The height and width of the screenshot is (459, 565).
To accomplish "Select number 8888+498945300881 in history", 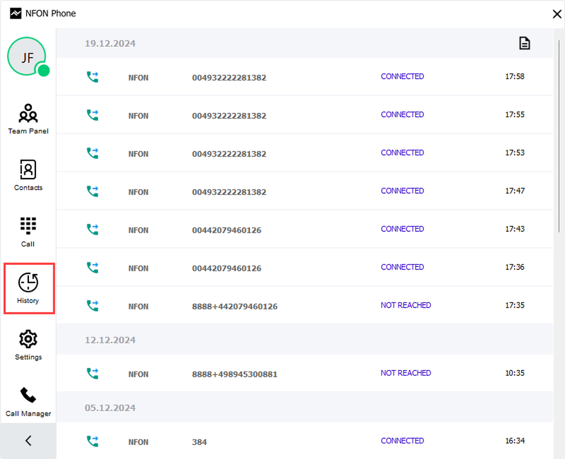I will 235,375.
